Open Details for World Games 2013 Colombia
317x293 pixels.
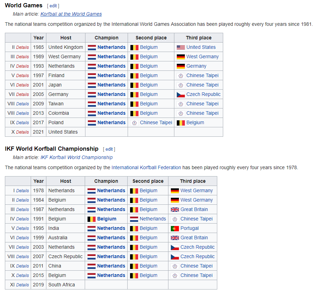(x=22, y=113)
